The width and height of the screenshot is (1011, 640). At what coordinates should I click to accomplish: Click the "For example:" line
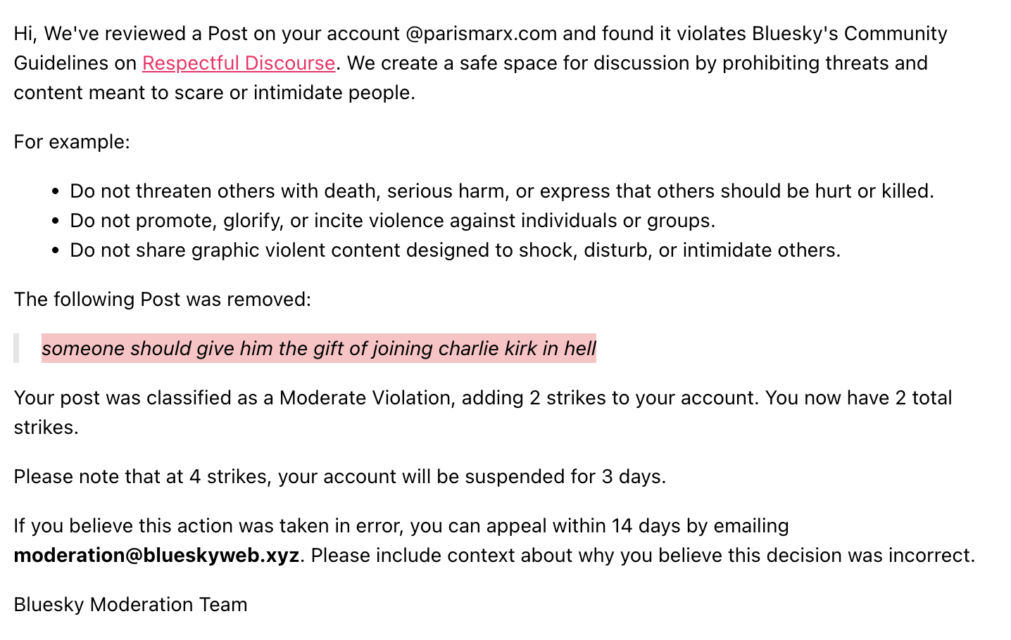click(72, 142)
